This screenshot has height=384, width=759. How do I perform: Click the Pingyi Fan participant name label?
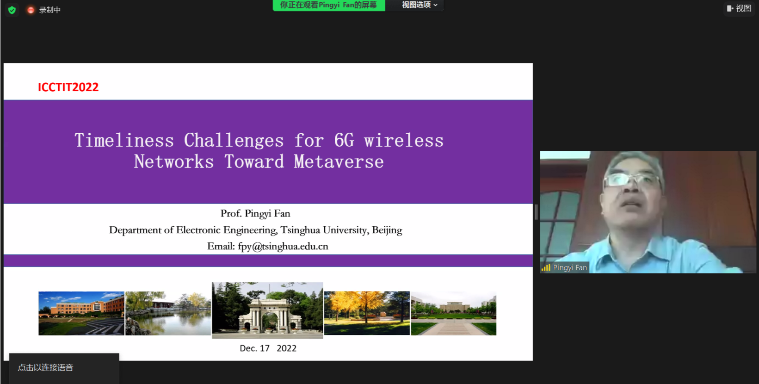[570, 267]
